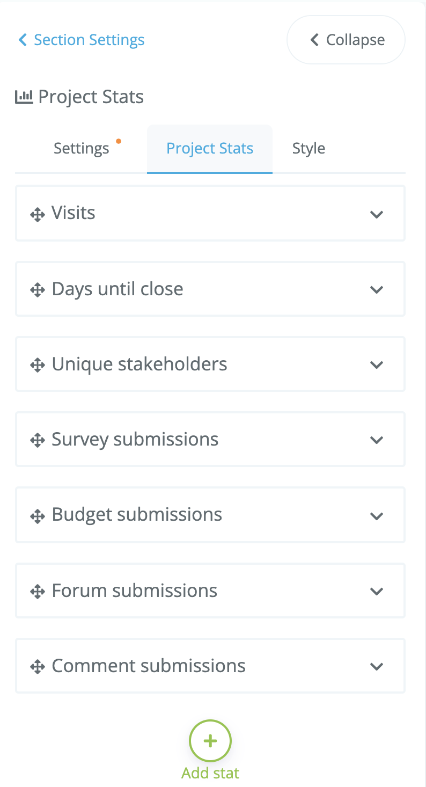Click the move icon next to Survey submissions

click(37, 441)
